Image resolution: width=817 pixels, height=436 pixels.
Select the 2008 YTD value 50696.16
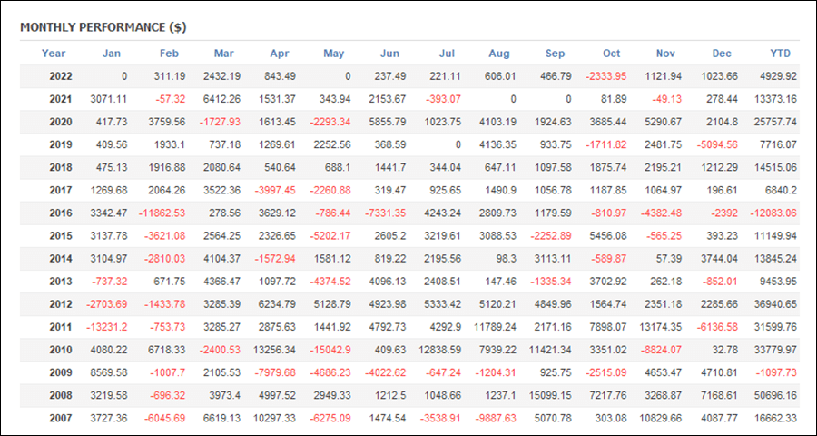[x=776, y=395]
